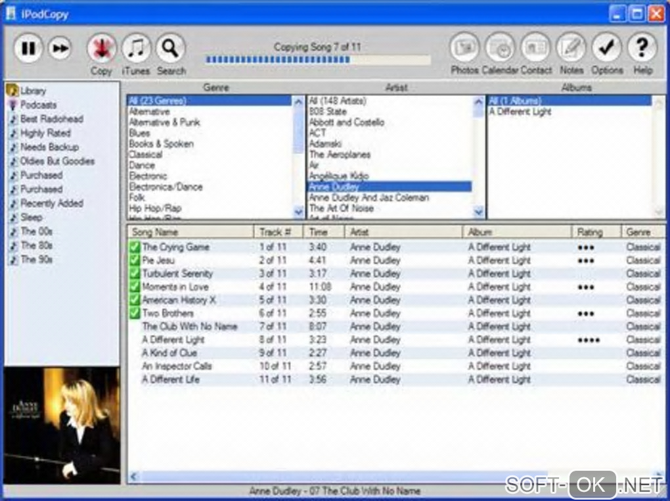Click the Copy toolbar icon
The height and width of the screenshot is (501, 670).
[x=101, y=49]
